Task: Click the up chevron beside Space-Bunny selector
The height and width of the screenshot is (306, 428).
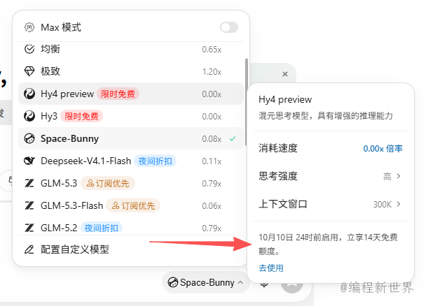Action: tap(240, 282)
